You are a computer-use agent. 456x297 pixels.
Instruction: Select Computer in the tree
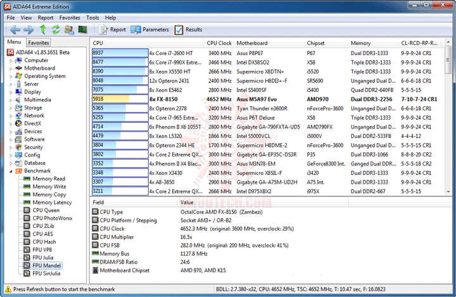pos(36,60)
